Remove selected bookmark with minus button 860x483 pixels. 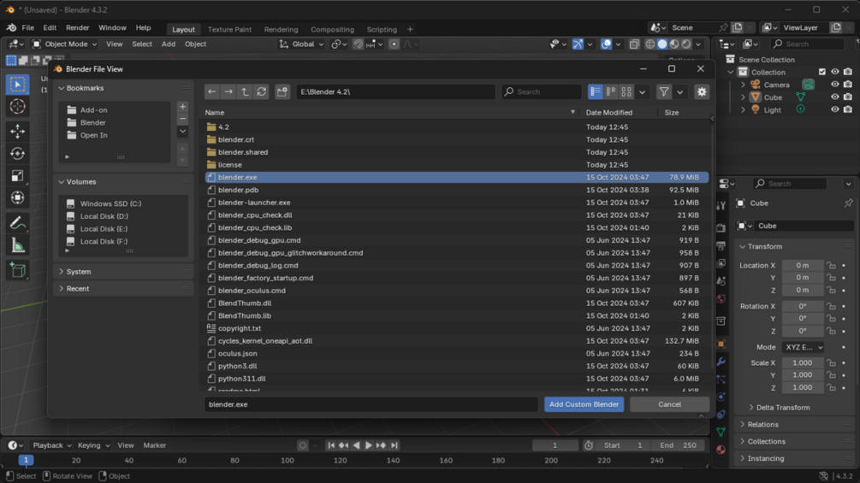click(182, 119)
